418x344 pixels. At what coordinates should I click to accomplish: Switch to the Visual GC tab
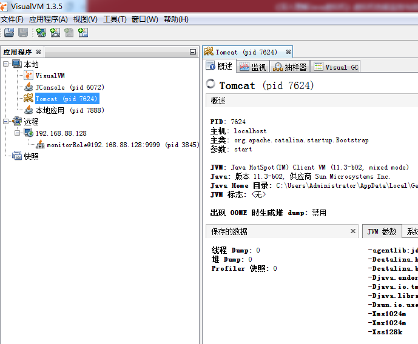(x=335, y=67)
